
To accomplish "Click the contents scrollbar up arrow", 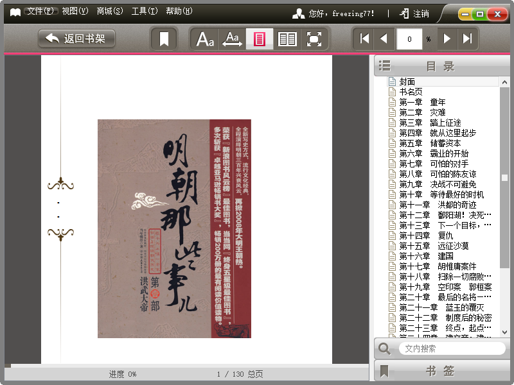I will tap(504, 82).
